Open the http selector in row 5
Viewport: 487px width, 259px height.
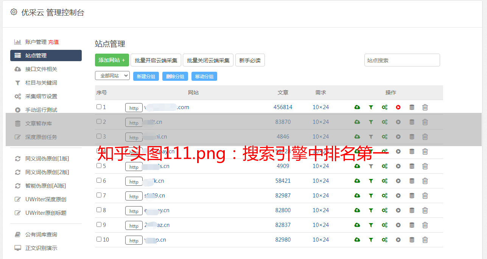pyautogui.click(x=134, y=167)
